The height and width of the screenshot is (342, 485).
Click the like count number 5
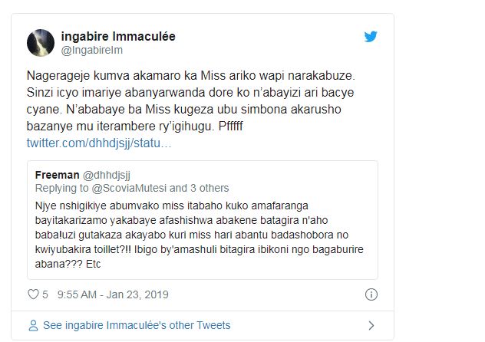pyautogui.click(x=46, y=294)
